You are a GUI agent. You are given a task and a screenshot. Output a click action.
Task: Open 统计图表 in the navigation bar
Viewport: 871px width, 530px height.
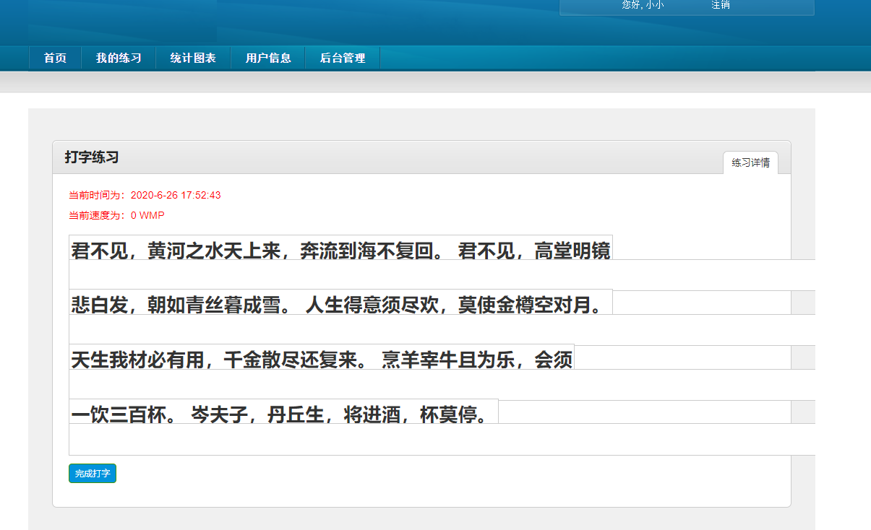(x=193, y=58)
